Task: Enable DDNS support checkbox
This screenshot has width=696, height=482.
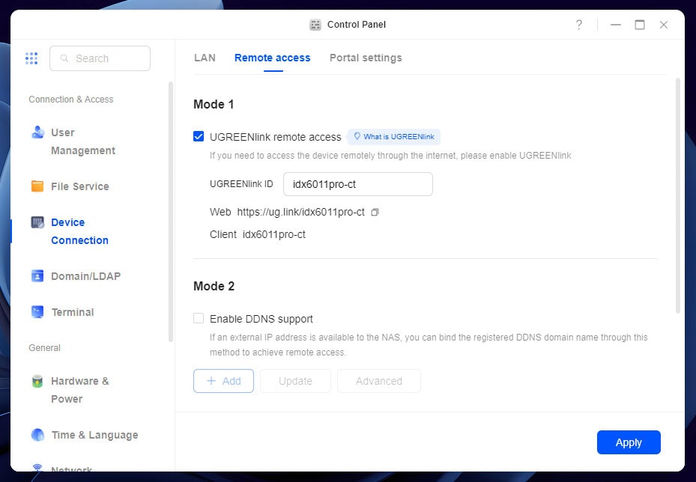Action: point(199,318)
